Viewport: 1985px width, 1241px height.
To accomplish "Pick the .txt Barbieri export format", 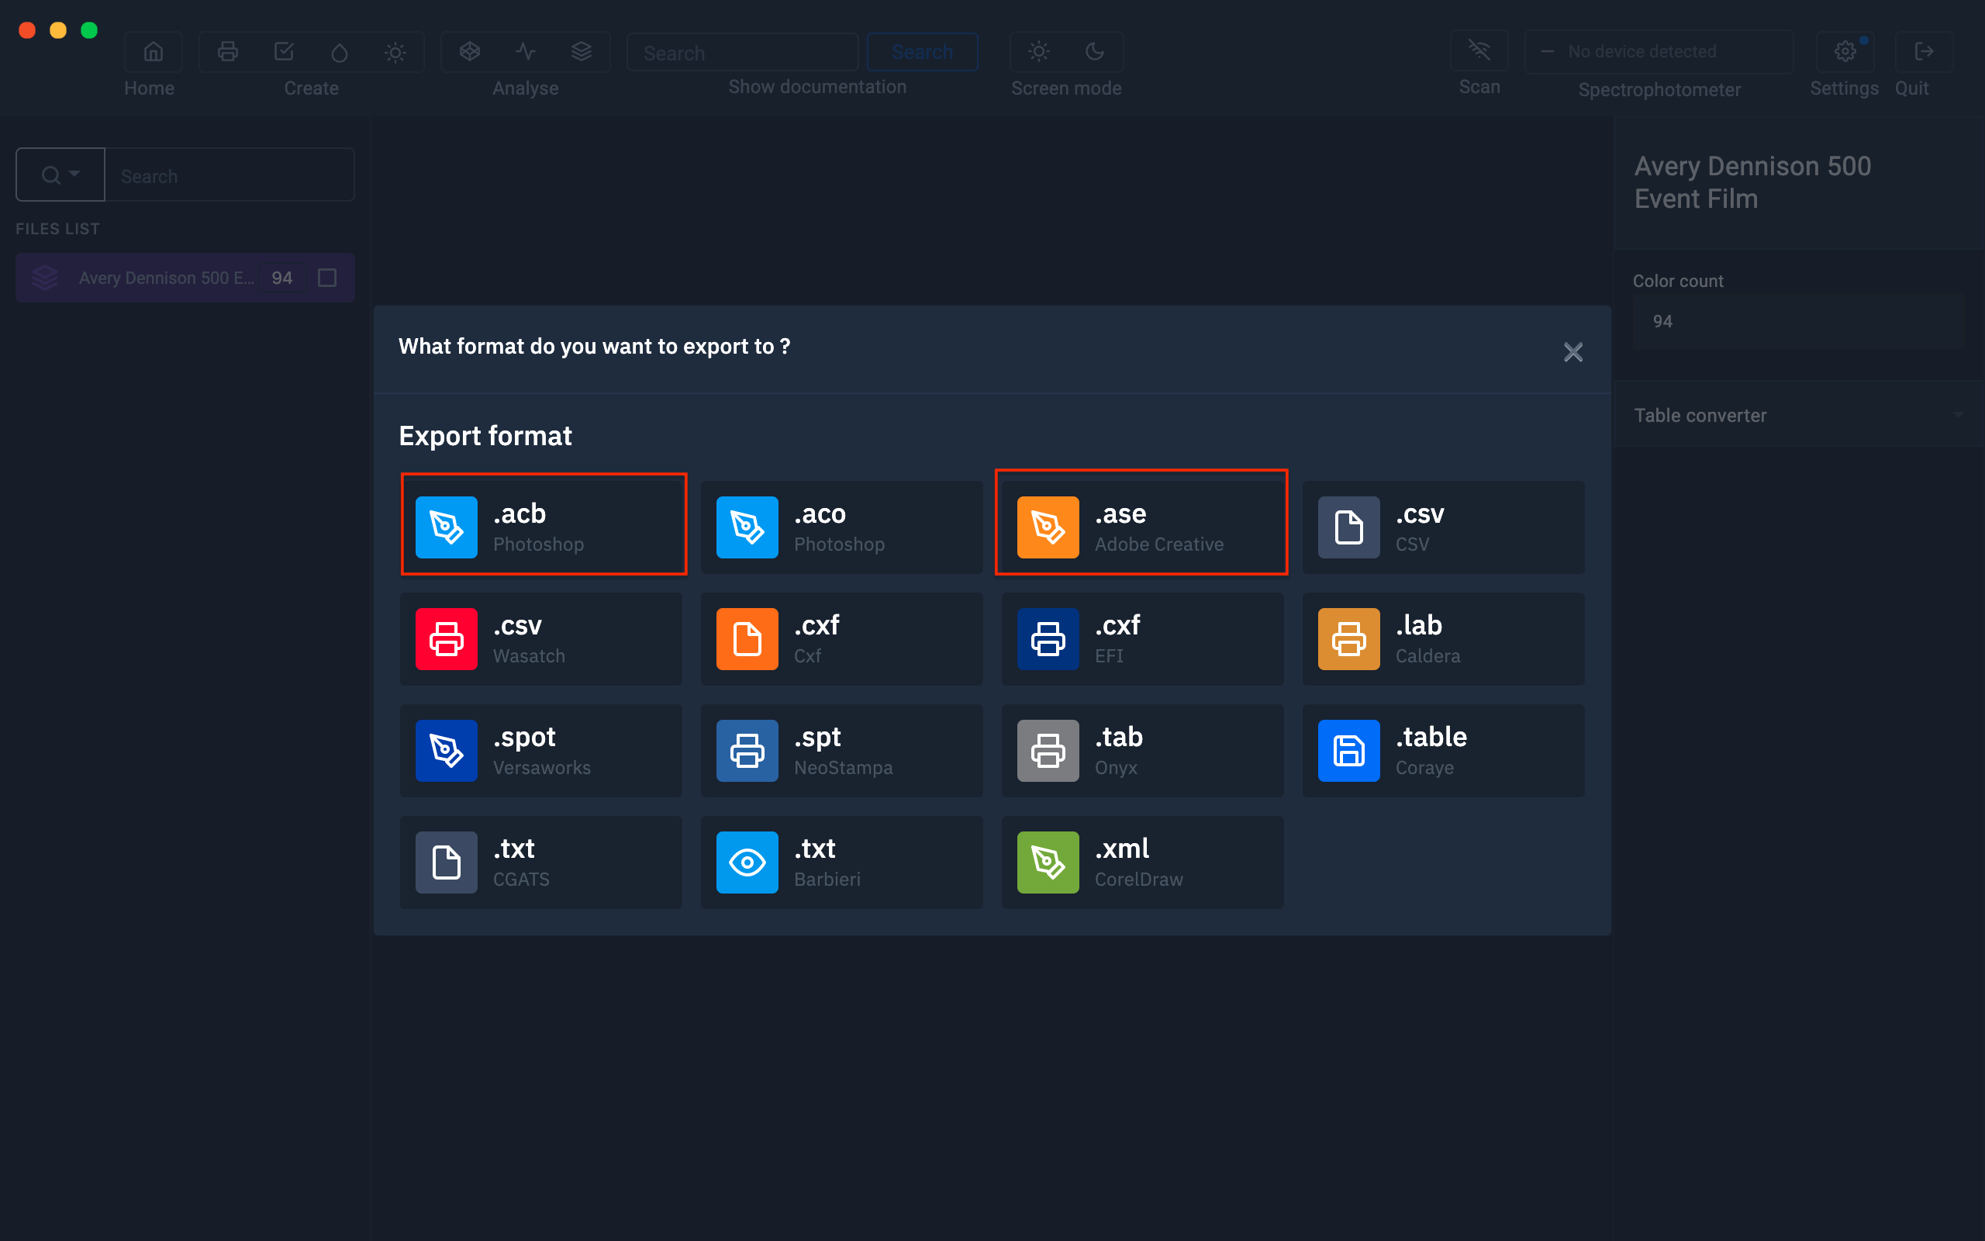I will 841,862.
